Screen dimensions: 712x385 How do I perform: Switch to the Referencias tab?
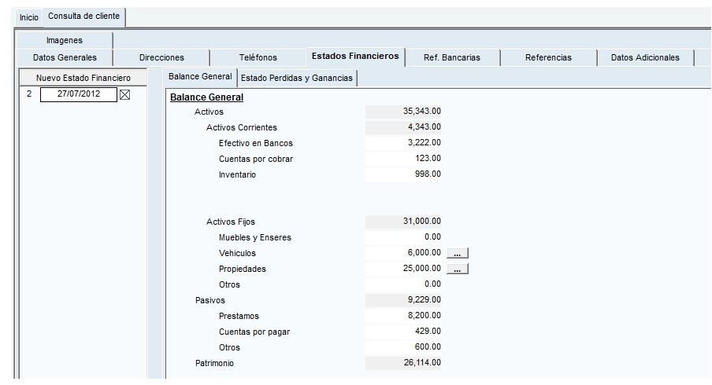548,57
